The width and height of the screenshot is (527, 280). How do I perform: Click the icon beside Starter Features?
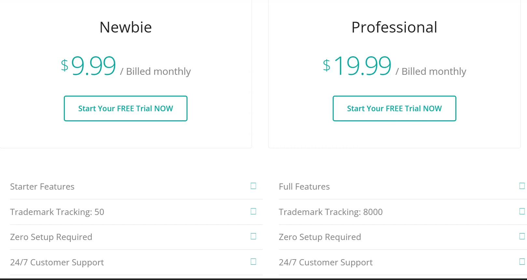tap(253, 186)
